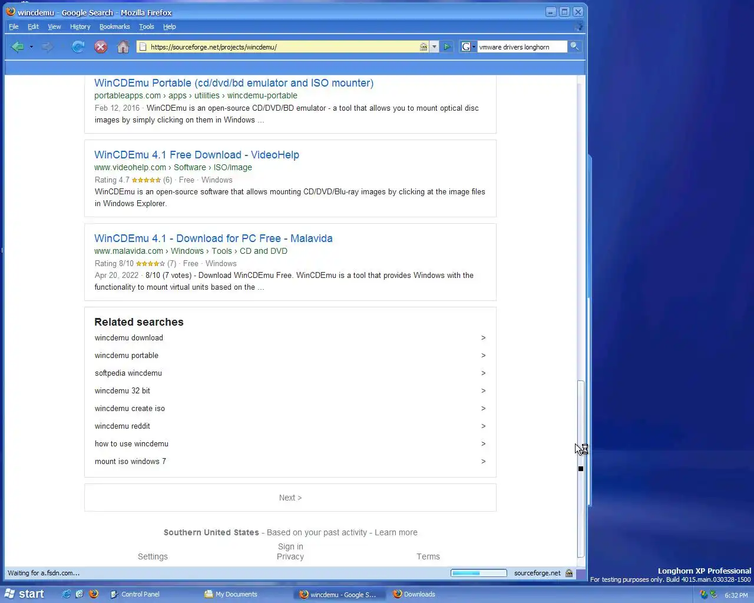Open the Back button history dropdown arrow

click(31, 47)
